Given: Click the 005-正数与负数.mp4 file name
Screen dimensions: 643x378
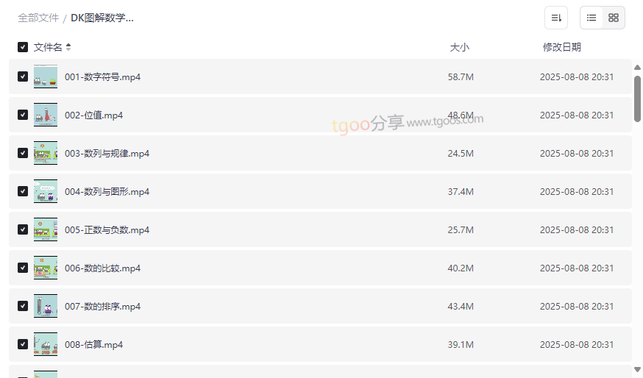Looking at the screenshot, I should point(107,229).
